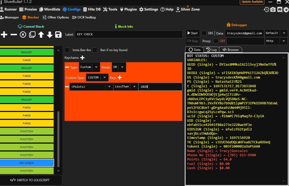289x186 pixels.
Task: Enable the Insta Ban 4xx checkbox
Action: click(x=67, y=50)
